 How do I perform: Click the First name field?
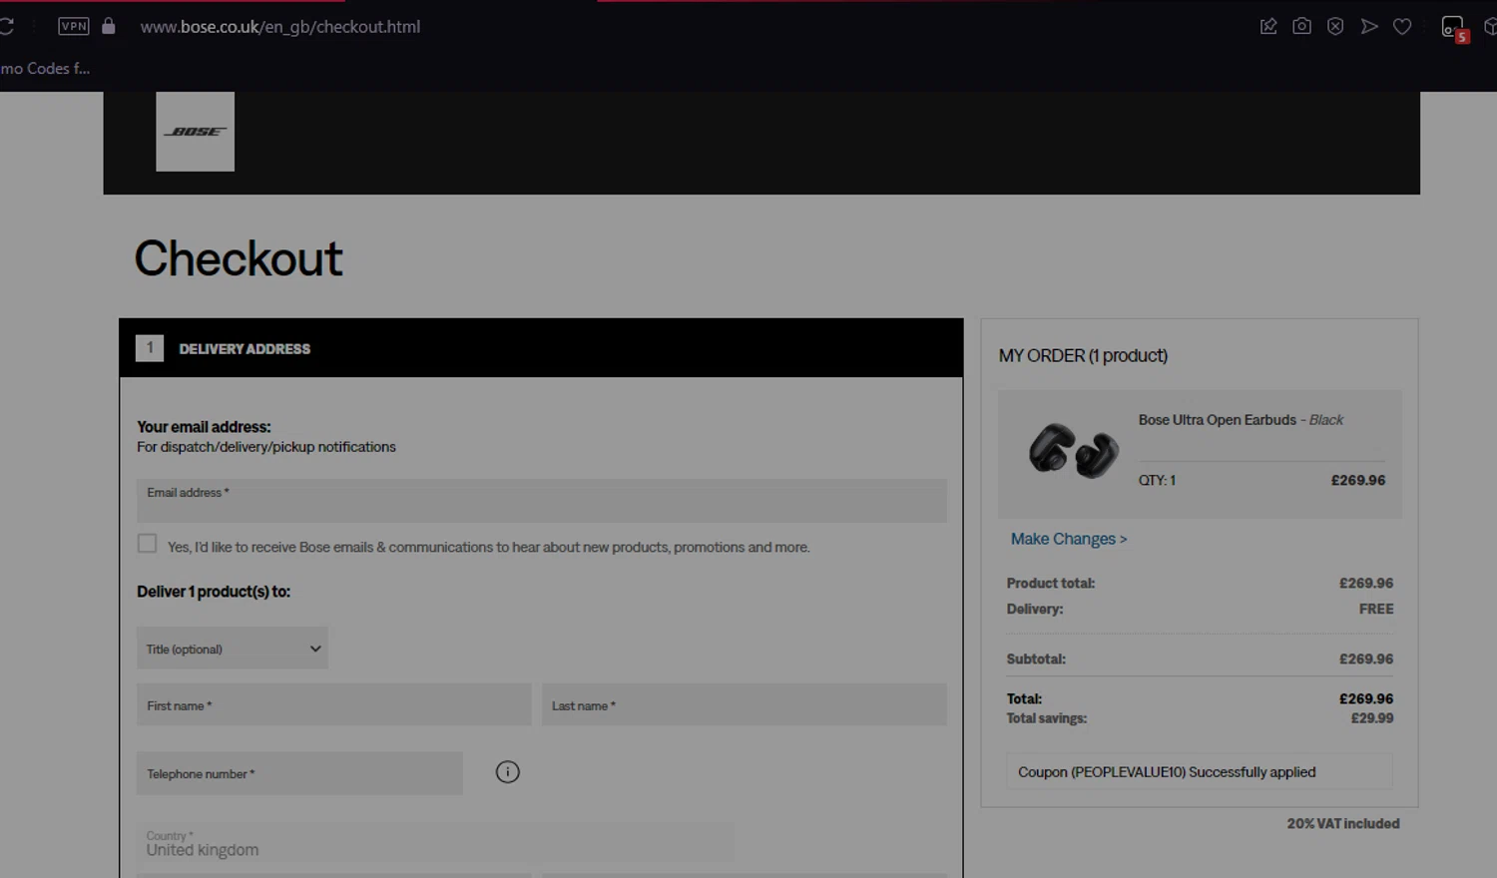click(x=333, y=705)
